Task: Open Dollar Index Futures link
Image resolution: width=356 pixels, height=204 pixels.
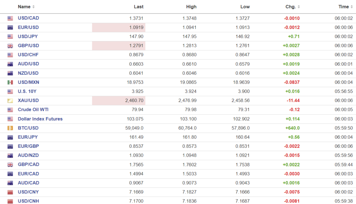Action: click(x=40, y=119)
